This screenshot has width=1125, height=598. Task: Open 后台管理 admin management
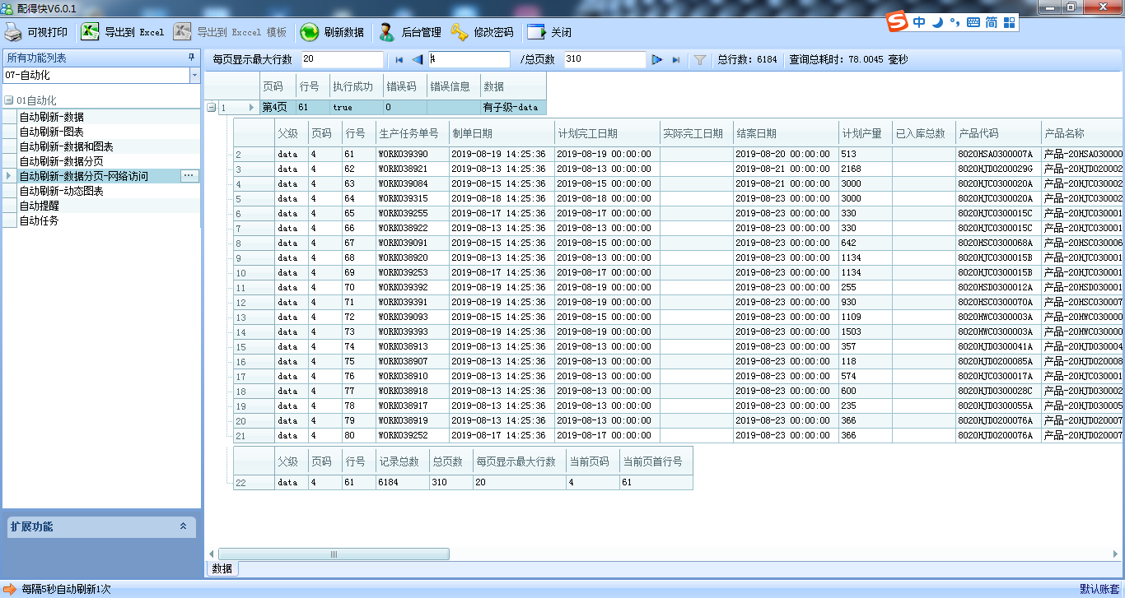(x=409, y=33)
